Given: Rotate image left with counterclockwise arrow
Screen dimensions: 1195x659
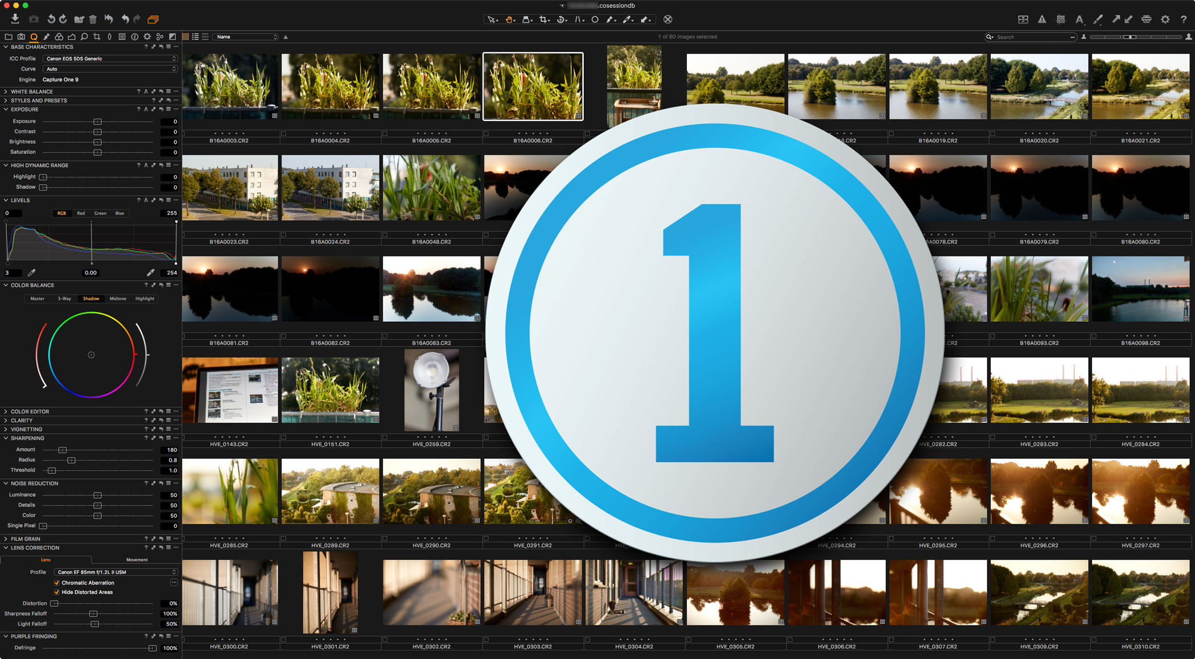Looking at the screenshot, I should [51, 19].
